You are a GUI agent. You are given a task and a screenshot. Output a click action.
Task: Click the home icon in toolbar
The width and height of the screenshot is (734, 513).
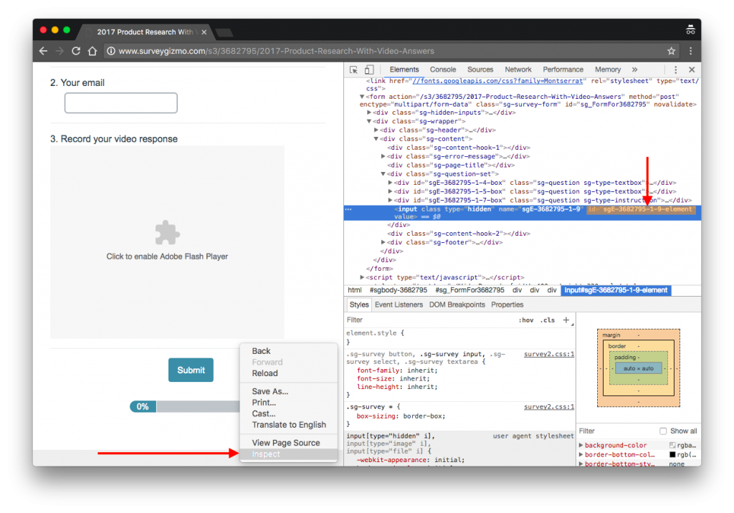coord(92,51)
